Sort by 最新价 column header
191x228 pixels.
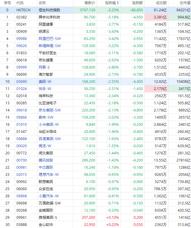(x=90, y=3)
